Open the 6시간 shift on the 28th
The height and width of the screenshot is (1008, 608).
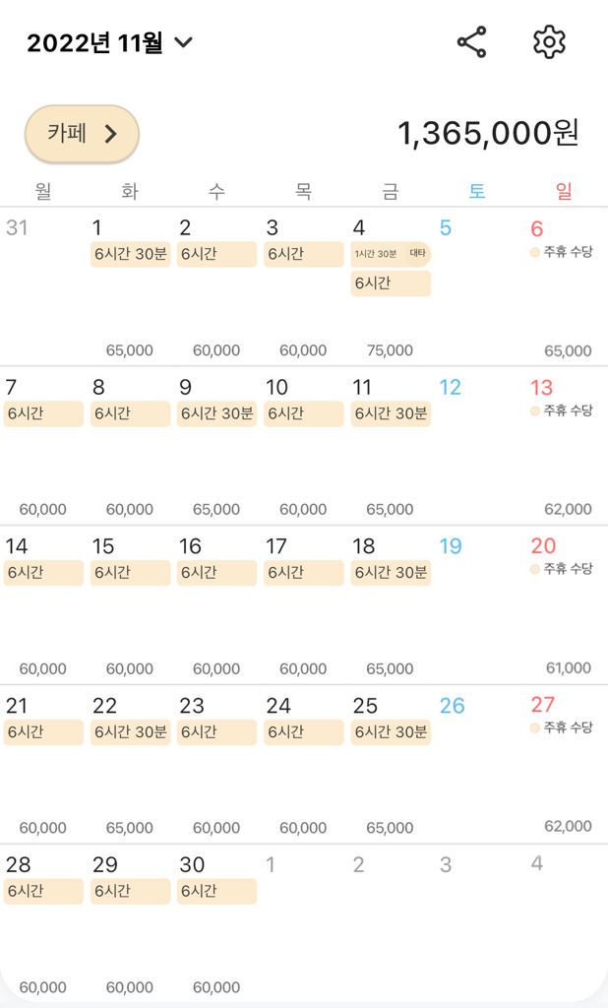click(x=43, y=891)
